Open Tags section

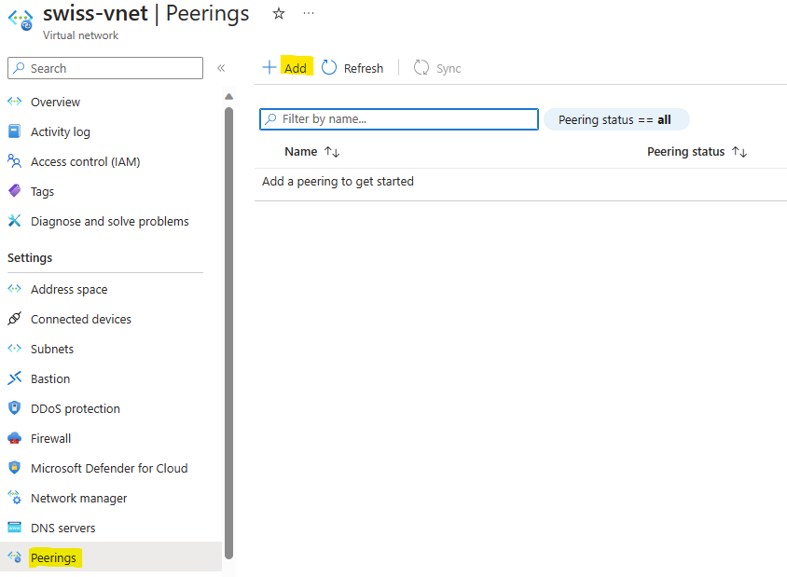(42, 192)
